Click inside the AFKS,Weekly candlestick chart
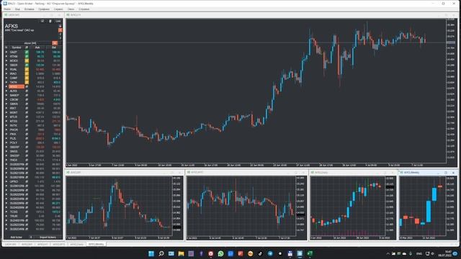The image size is (461, 259). 423,206
